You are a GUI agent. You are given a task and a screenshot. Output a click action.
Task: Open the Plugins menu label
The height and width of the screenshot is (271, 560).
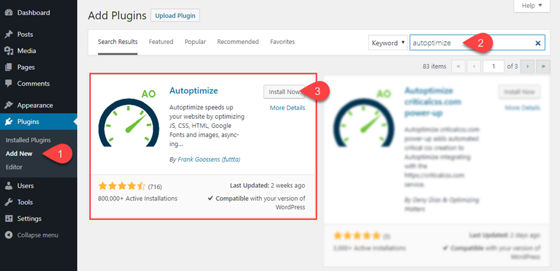coord(28,122)
